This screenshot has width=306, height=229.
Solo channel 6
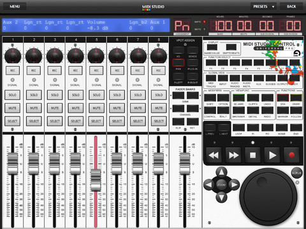point(117,95)
